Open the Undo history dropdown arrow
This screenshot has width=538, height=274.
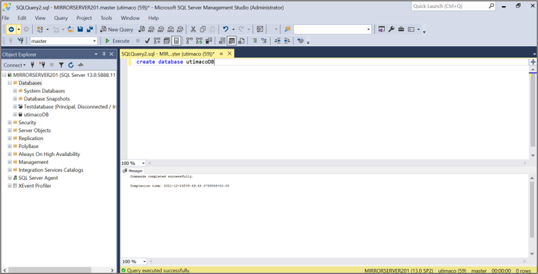coord(234,29)
